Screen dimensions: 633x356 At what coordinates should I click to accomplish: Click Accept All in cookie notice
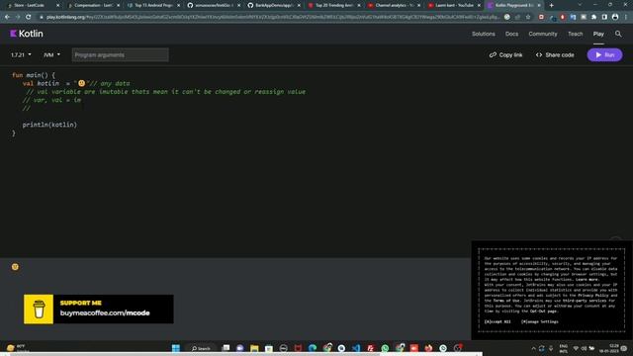pyautogui.click(x=497, y=321)
